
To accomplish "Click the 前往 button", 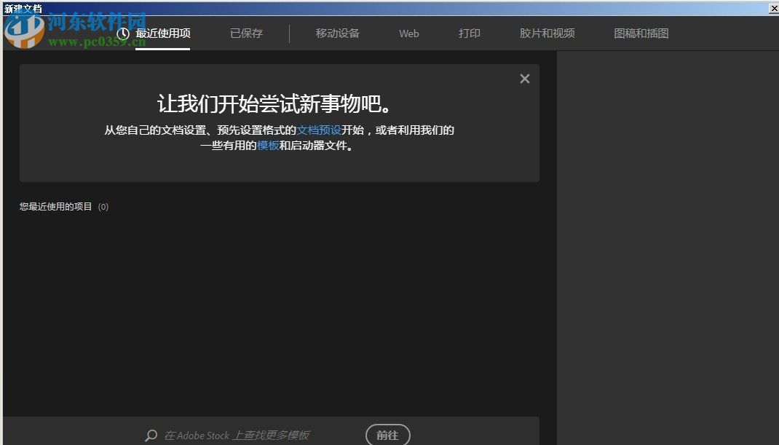I will 387,435.
